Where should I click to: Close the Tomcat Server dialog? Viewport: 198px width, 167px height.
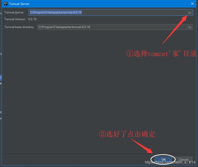(x=192, y=4)
